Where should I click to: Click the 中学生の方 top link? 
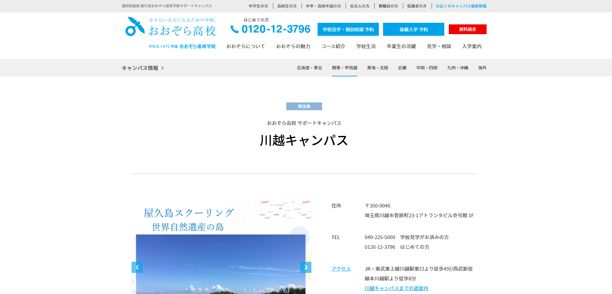tap(258, 6)
